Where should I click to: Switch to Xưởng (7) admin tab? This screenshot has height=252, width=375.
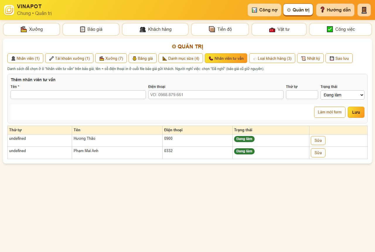coord(111,58)
